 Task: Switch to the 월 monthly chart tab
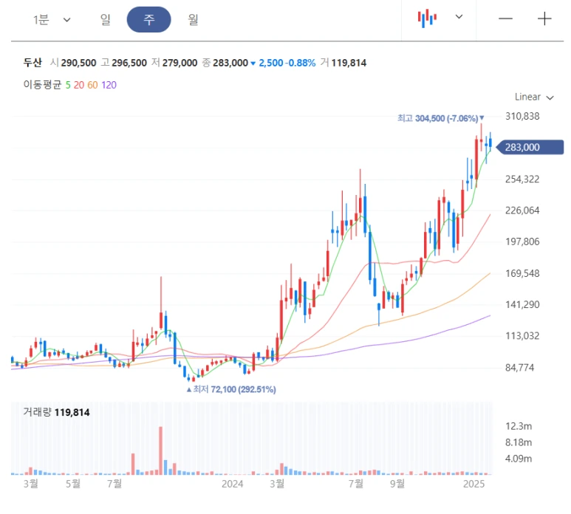[193, 19]
